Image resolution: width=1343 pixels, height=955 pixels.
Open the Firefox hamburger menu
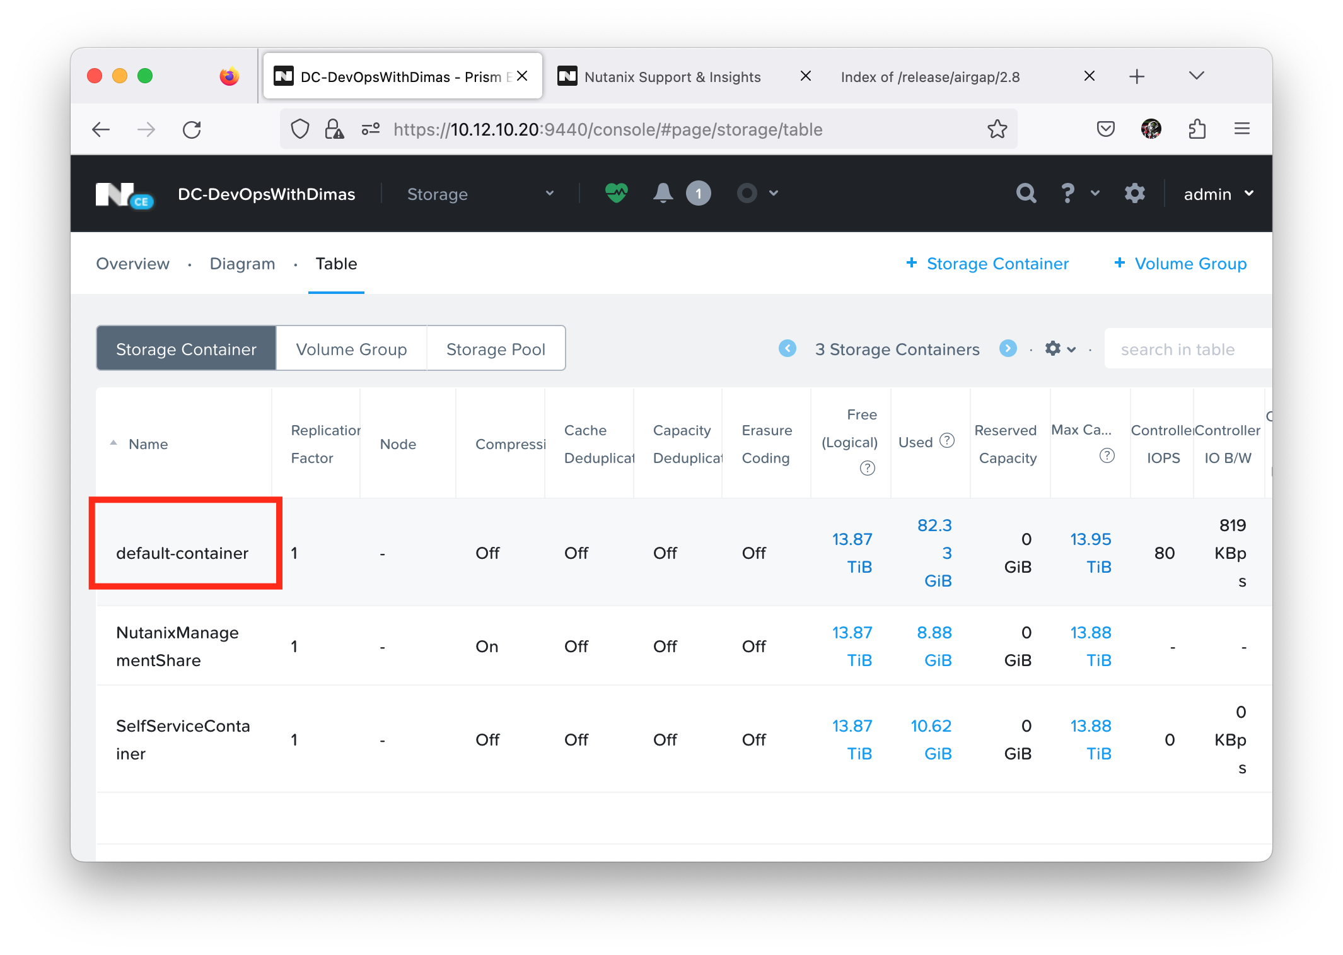(1242, 129)
